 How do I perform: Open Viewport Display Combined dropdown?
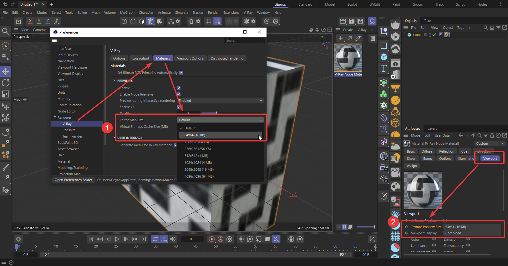click(472, 233)
